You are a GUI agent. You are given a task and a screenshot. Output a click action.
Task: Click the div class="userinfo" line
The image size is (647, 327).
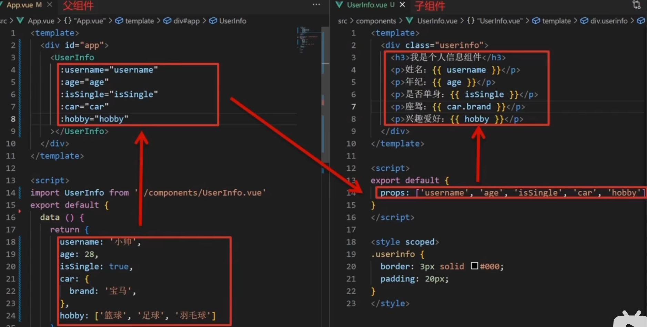(x=434, y=45)
